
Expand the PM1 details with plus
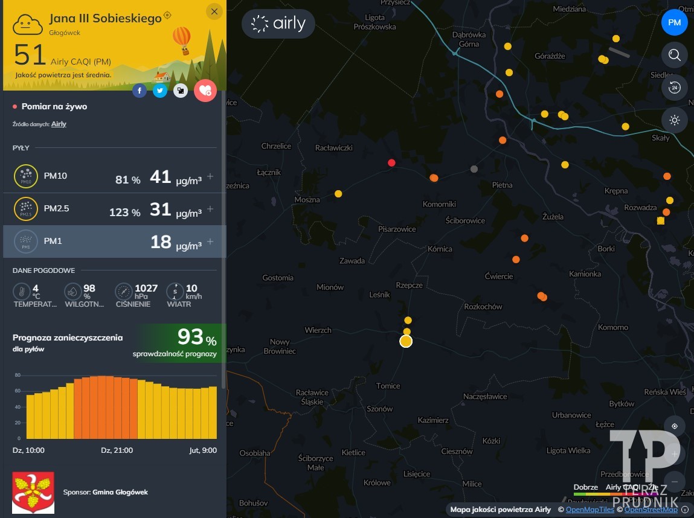(210, 241)
